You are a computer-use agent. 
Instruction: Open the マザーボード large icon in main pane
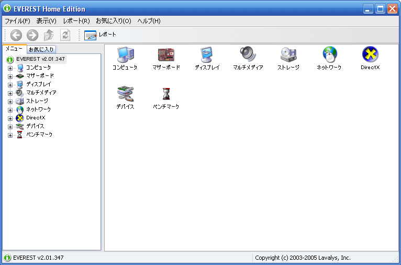click(x=166, y=55)
